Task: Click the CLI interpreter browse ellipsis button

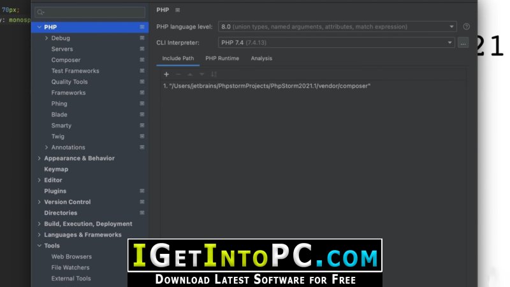Action: (x=463, y=43)
